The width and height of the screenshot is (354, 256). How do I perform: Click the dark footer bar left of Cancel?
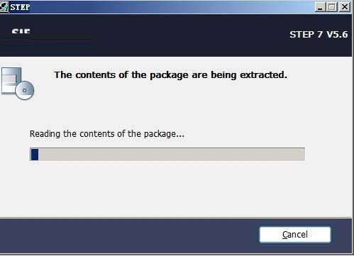tap(128, 235)
